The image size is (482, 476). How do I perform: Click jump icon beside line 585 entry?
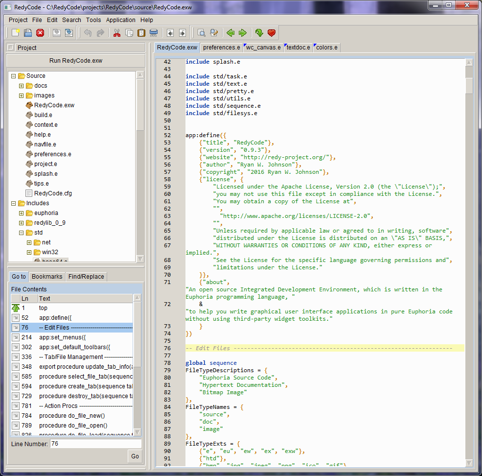tap(16, 376)
